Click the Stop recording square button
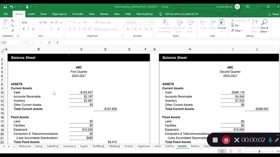The height and width of the screenshot is (157, 280). (215, 140)
